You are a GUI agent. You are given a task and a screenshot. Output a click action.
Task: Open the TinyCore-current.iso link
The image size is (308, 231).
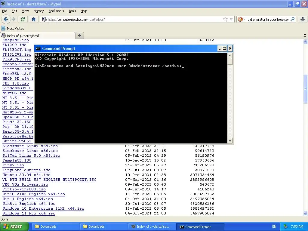coord(26,170)
